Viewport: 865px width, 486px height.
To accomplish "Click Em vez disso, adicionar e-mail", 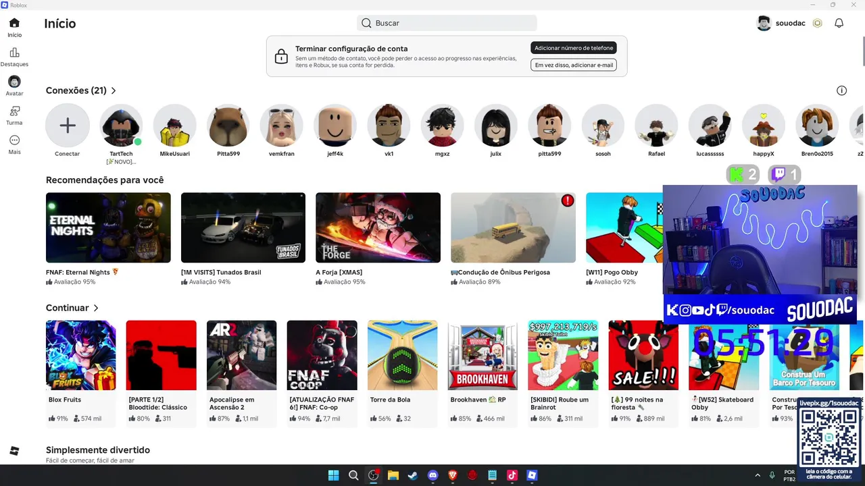I will pos(574,65).
